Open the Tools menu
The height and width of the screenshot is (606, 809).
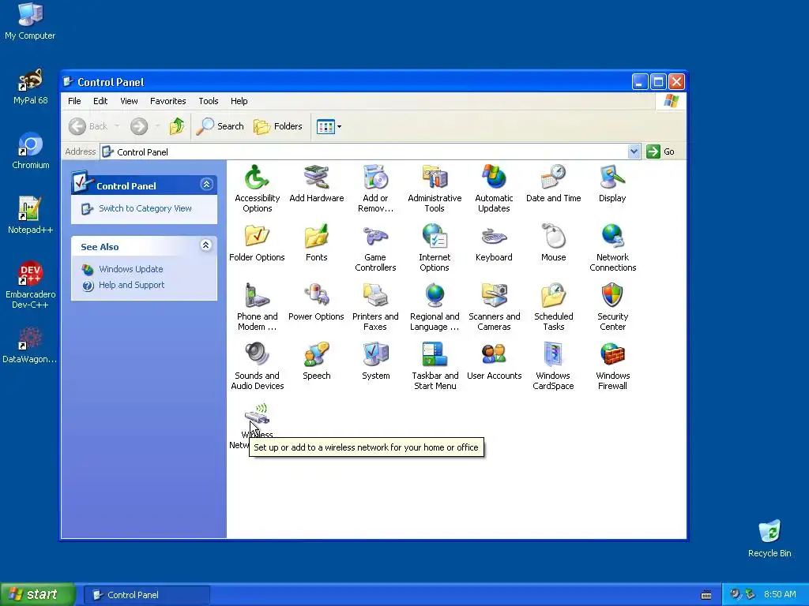[209, 101]
